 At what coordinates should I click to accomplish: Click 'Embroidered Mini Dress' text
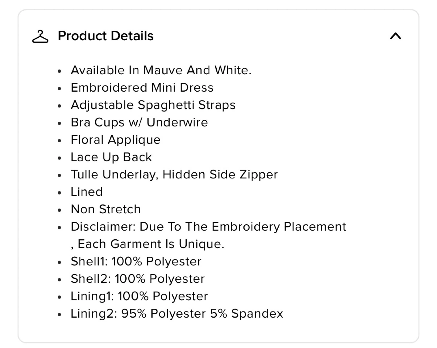142,88
